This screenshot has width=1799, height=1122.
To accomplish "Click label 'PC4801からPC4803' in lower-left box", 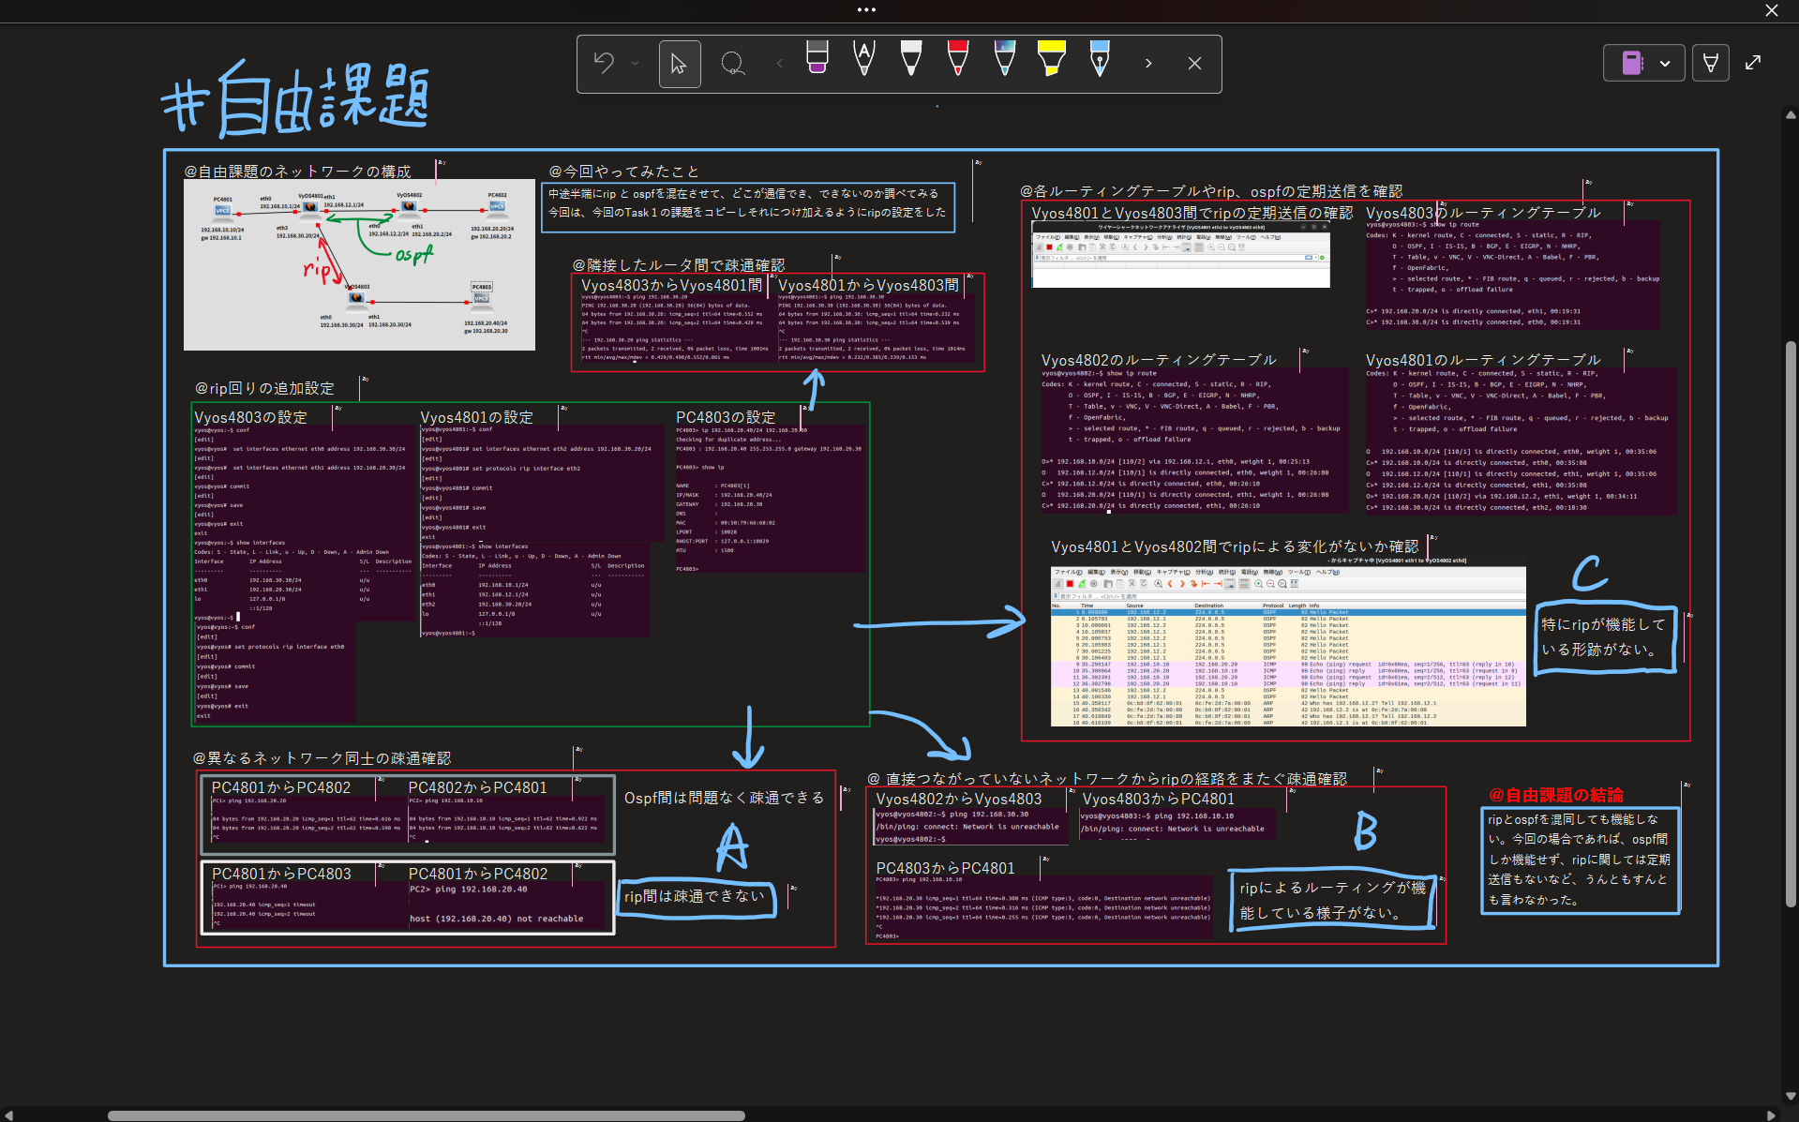I will click(x=281, y=874).
